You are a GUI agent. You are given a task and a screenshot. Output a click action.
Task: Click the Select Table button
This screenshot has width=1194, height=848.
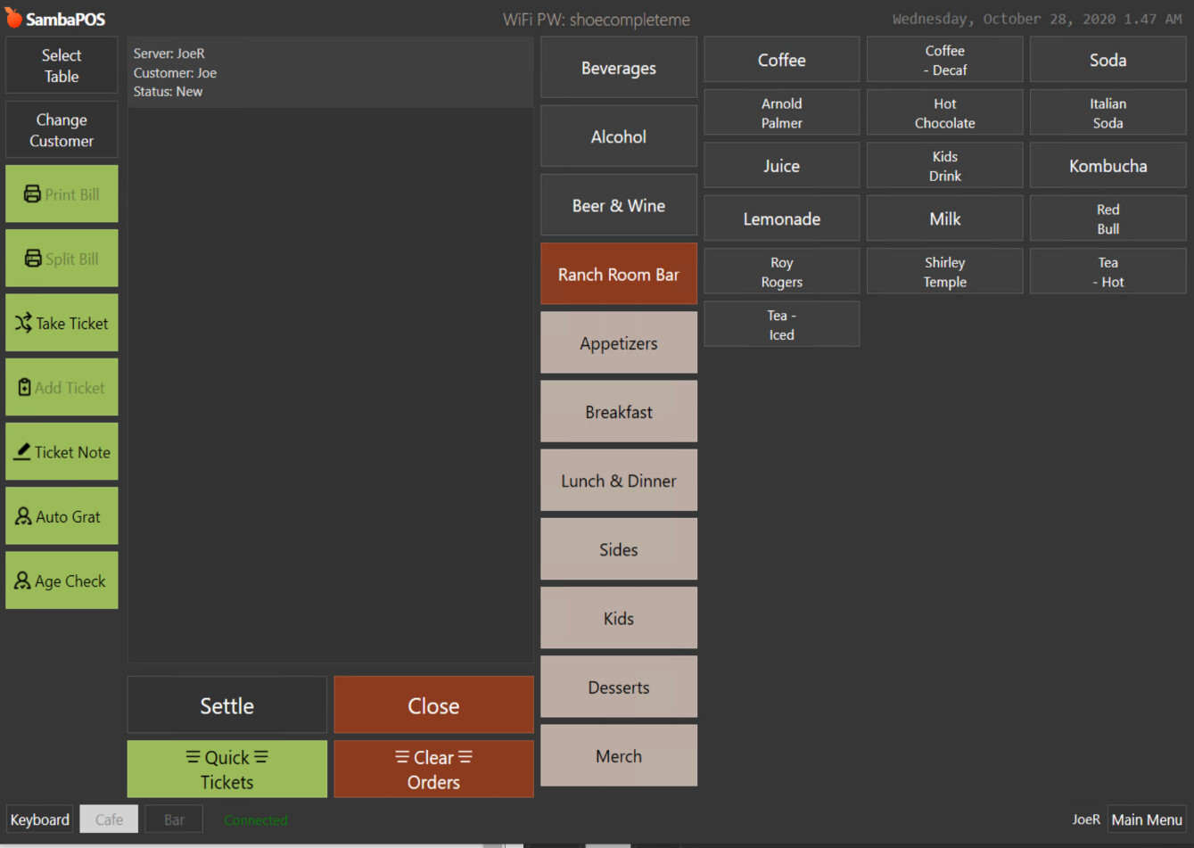(61, 64)
